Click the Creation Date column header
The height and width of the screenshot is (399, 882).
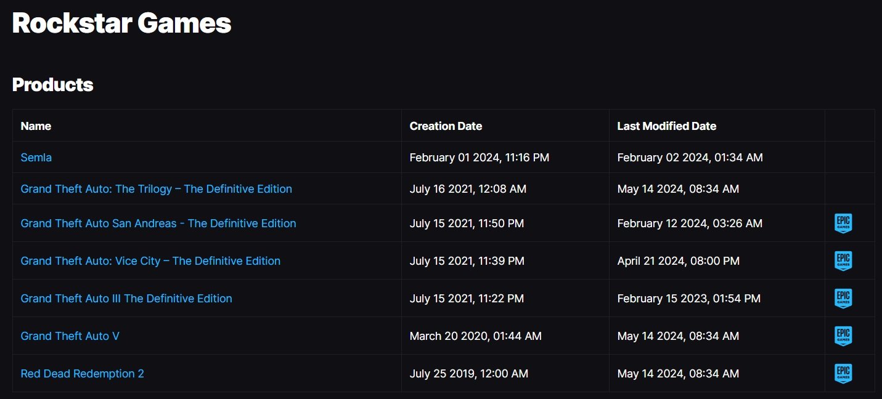[446, 126]
